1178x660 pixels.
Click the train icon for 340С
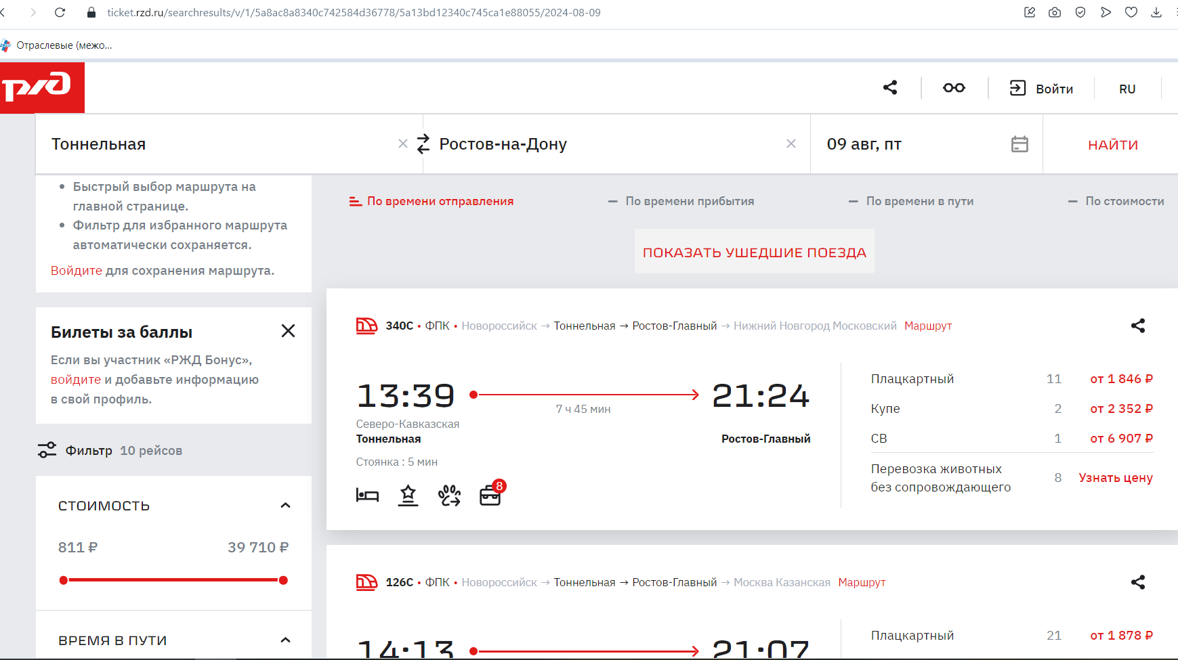coord(366,326)
